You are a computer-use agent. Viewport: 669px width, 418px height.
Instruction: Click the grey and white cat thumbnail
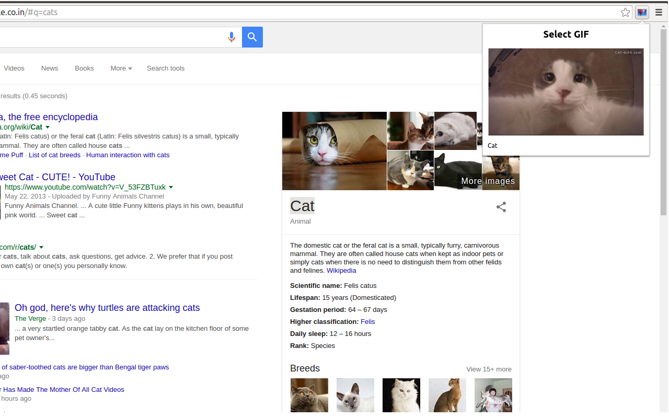[410, 170]
